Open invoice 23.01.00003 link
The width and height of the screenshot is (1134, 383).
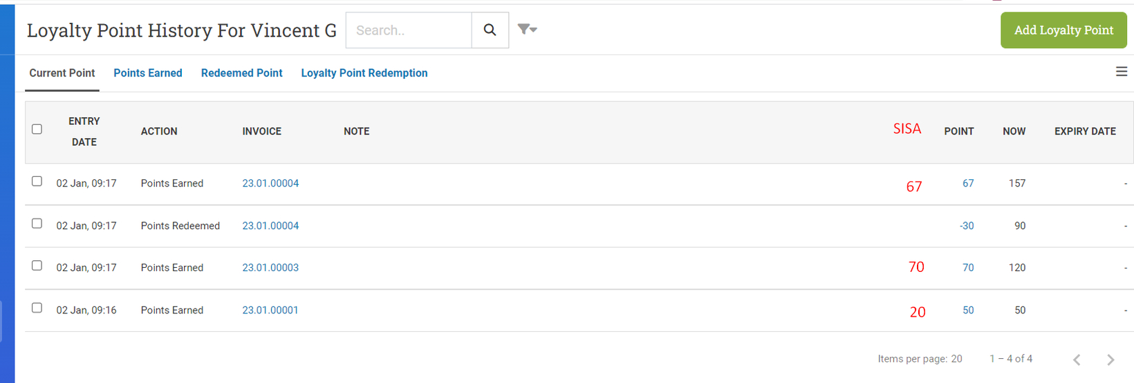click(270, 268)
